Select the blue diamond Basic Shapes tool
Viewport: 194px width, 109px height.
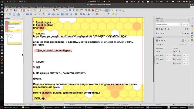click(49, 14)
